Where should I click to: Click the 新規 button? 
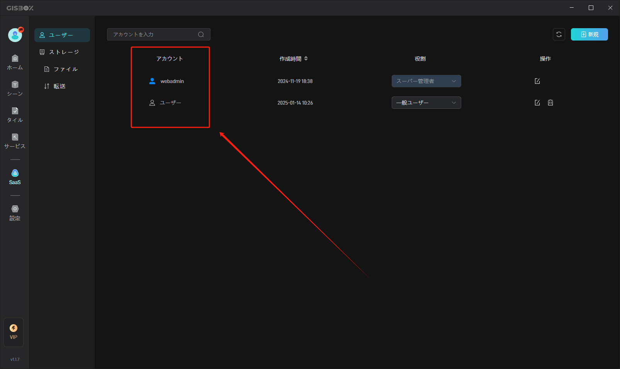589,34
